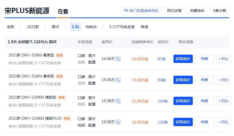Image resolution: width=234 pixels, height=136 pixels.
Task: Open 视频 for 尊贵型 row
Action: [x=81, y=62]
